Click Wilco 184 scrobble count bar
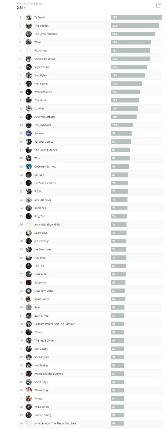166x429 pixels. pyautogui.click(x=131, y=42)
